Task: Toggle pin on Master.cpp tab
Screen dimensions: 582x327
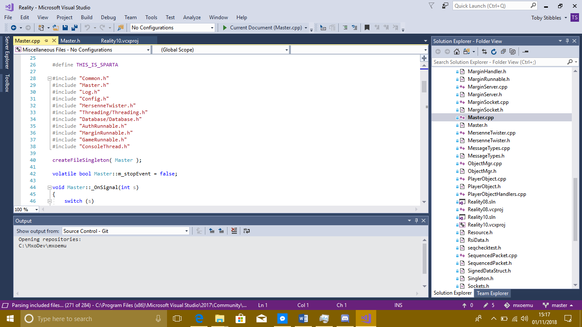Action: tap(46, 41)
